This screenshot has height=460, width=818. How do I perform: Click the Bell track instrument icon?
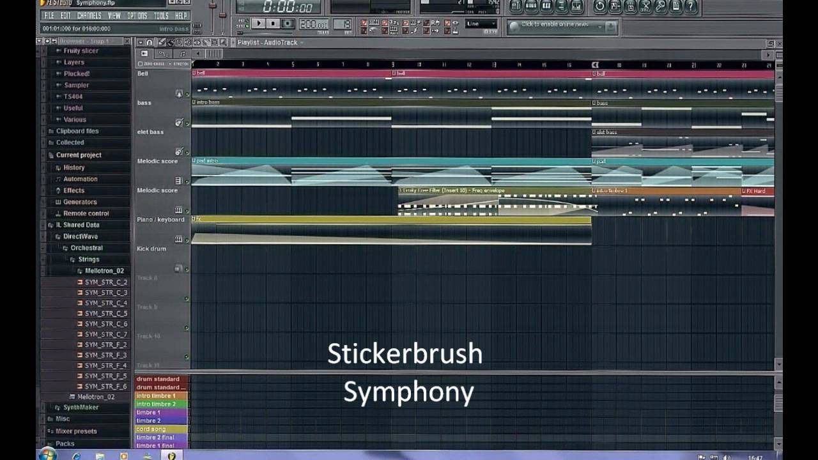coord(179,93)
